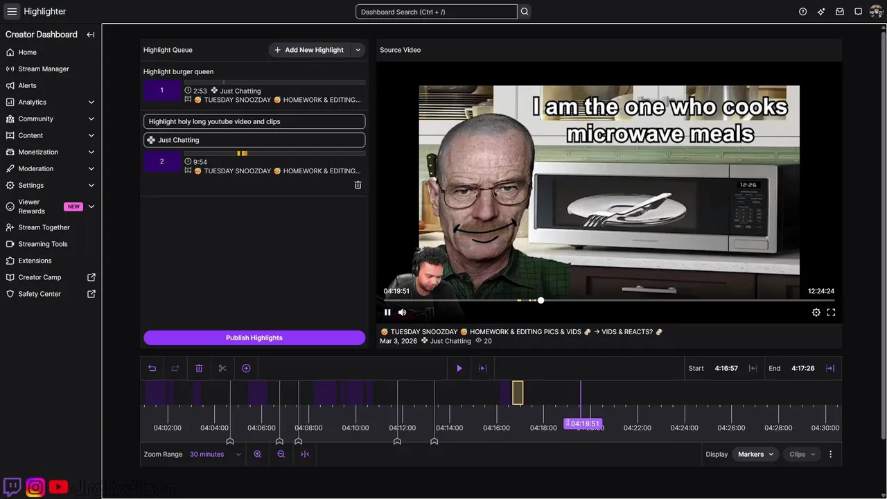Image resolution: width=887 pixels, height=499 pixels.
Task: Open the Markers display dropdown
Action: 755,454
